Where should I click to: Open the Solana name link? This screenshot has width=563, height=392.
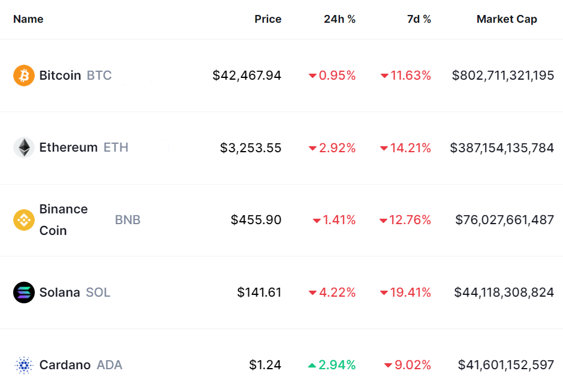[x=59, y=293]
